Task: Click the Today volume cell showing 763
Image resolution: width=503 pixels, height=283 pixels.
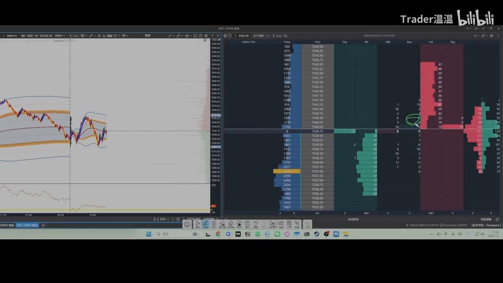Action: point(287,47)
